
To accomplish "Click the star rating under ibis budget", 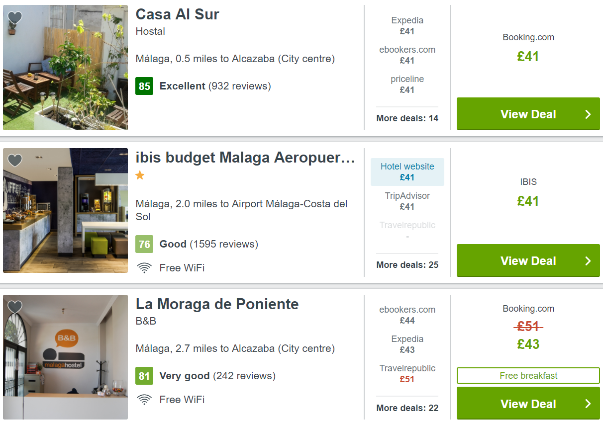I will click(x=140, y=175).
